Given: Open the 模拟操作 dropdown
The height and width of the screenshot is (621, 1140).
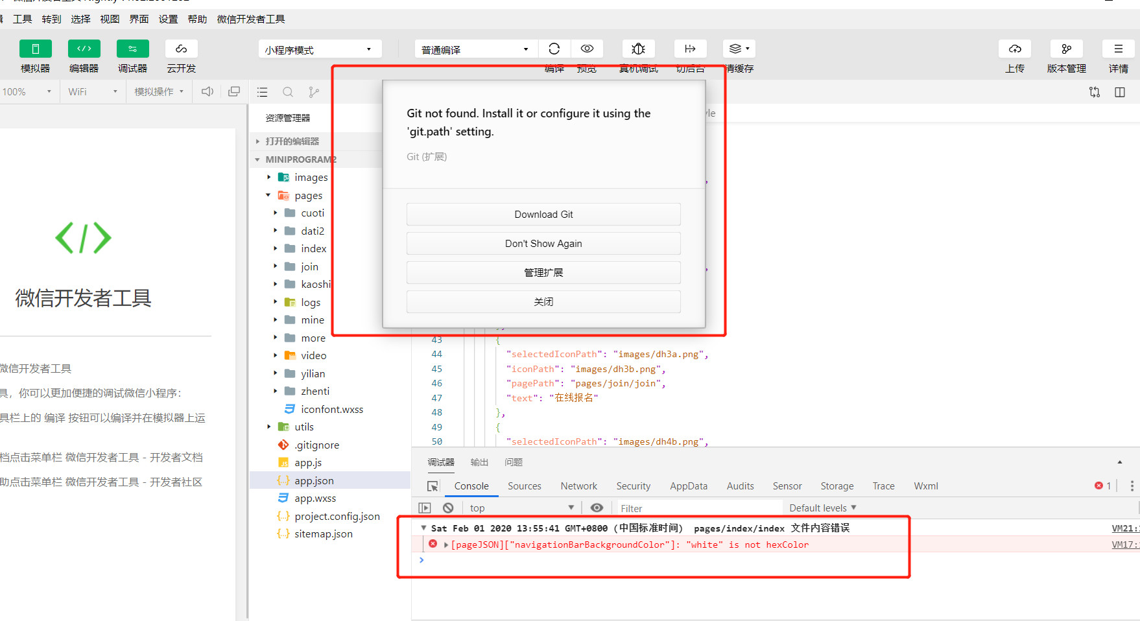Looking at the screenshot, I should click(159, 92).
